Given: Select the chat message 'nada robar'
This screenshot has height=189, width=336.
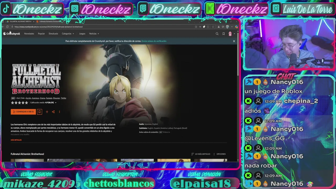Looking at the screenshot, I should point(261,166).
